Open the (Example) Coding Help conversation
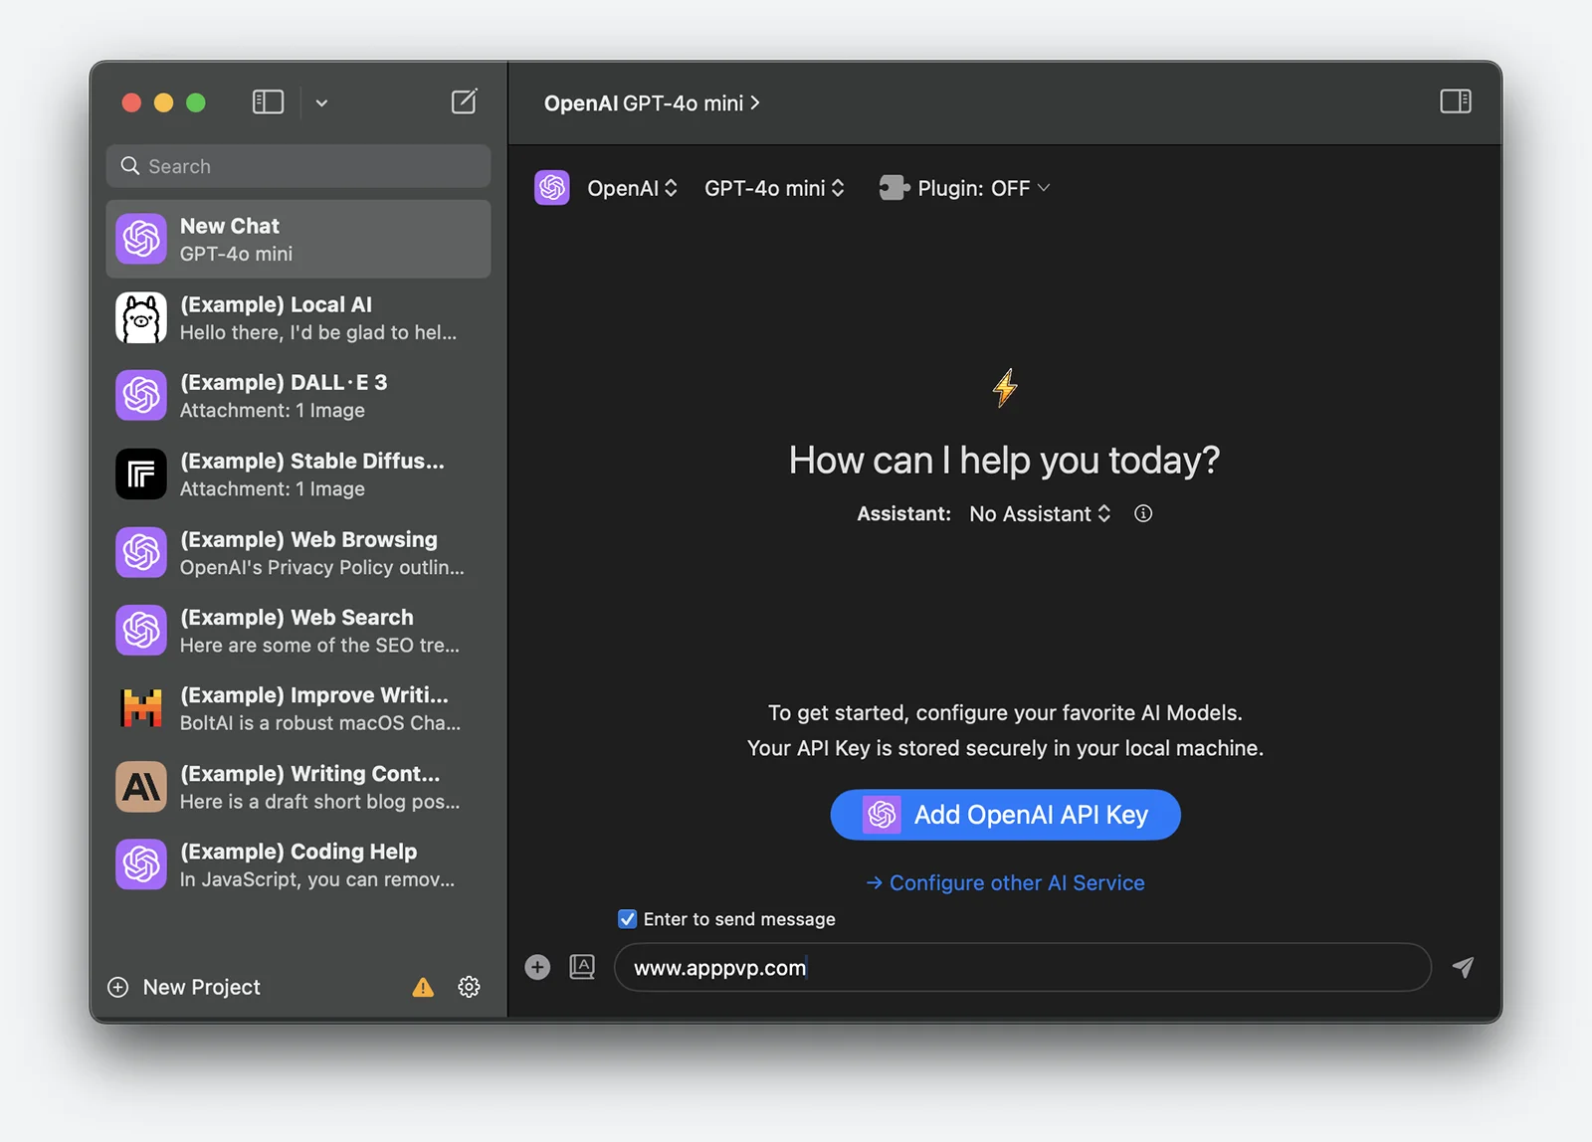The height and width of the screenshot is (1142, 1592). pos(298,864)
